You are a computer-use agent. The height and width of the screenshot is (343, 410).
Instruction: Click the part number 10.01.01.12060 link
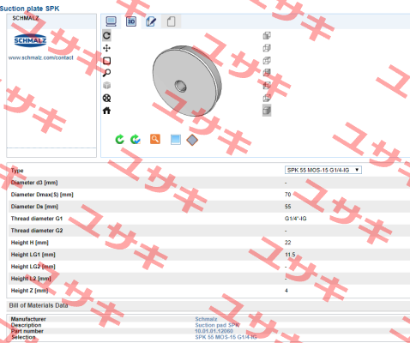pyautogui.click(x=214, y=331)
